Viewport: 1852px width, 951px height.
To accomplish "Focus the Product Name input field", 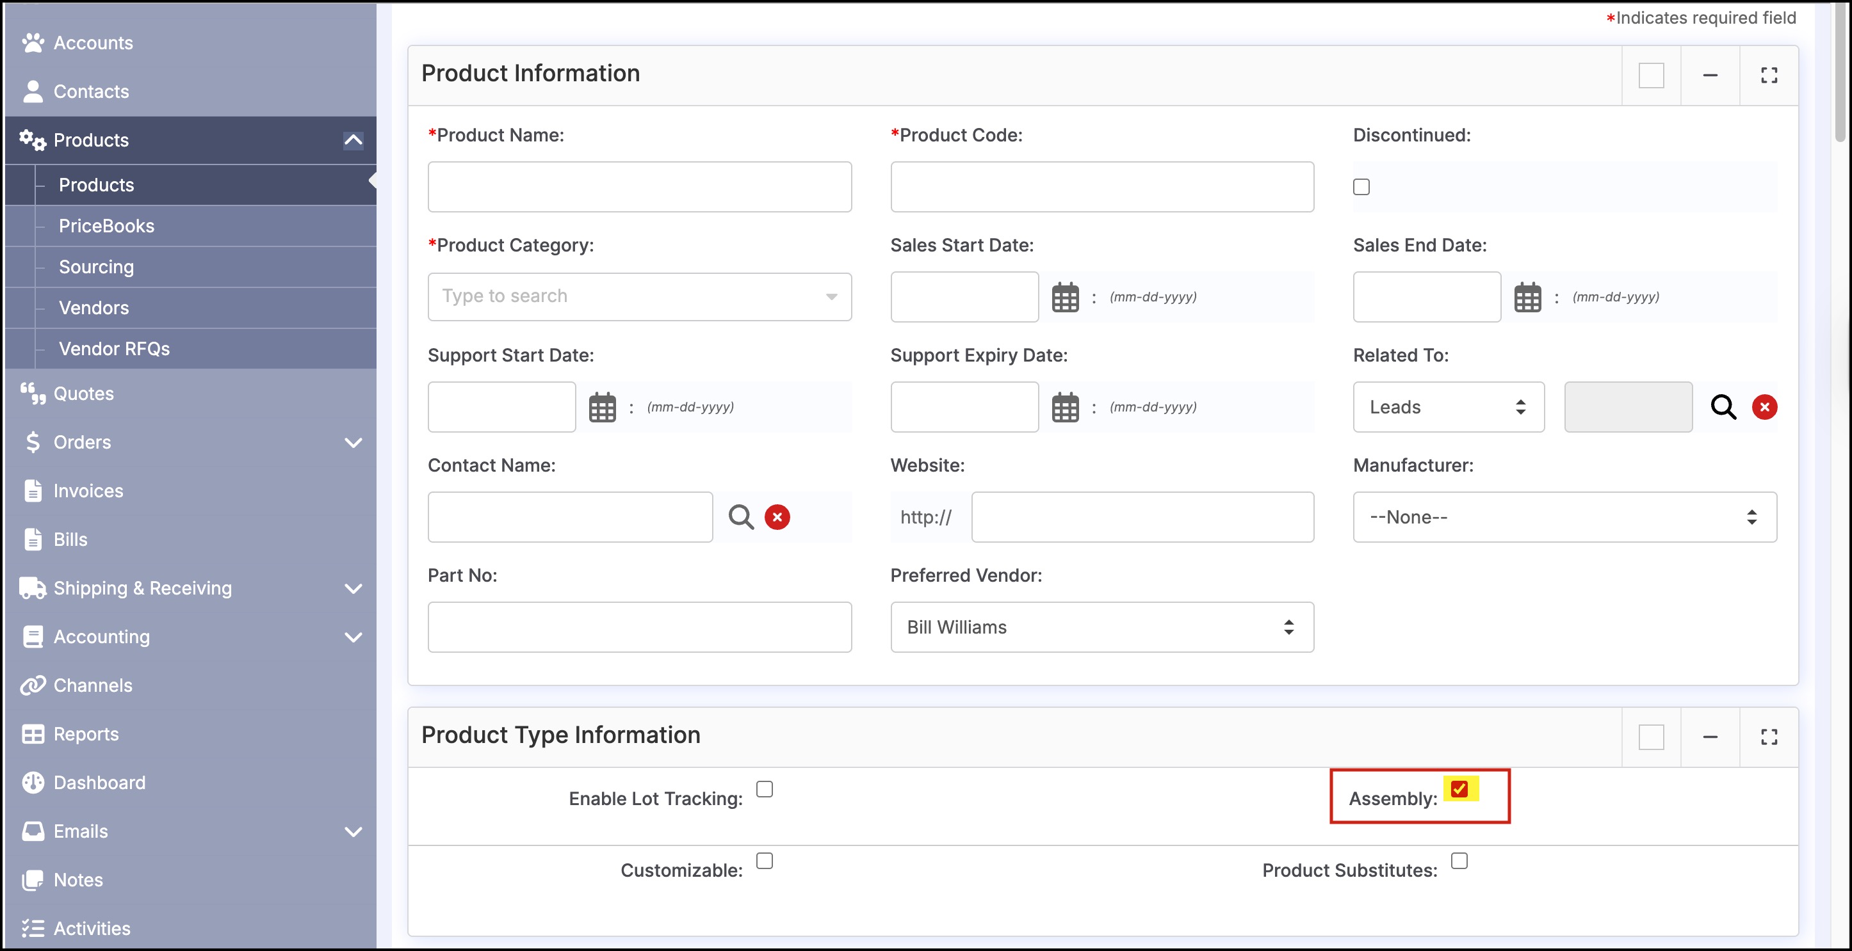I will pyautogui.click(x=639, y=187).
